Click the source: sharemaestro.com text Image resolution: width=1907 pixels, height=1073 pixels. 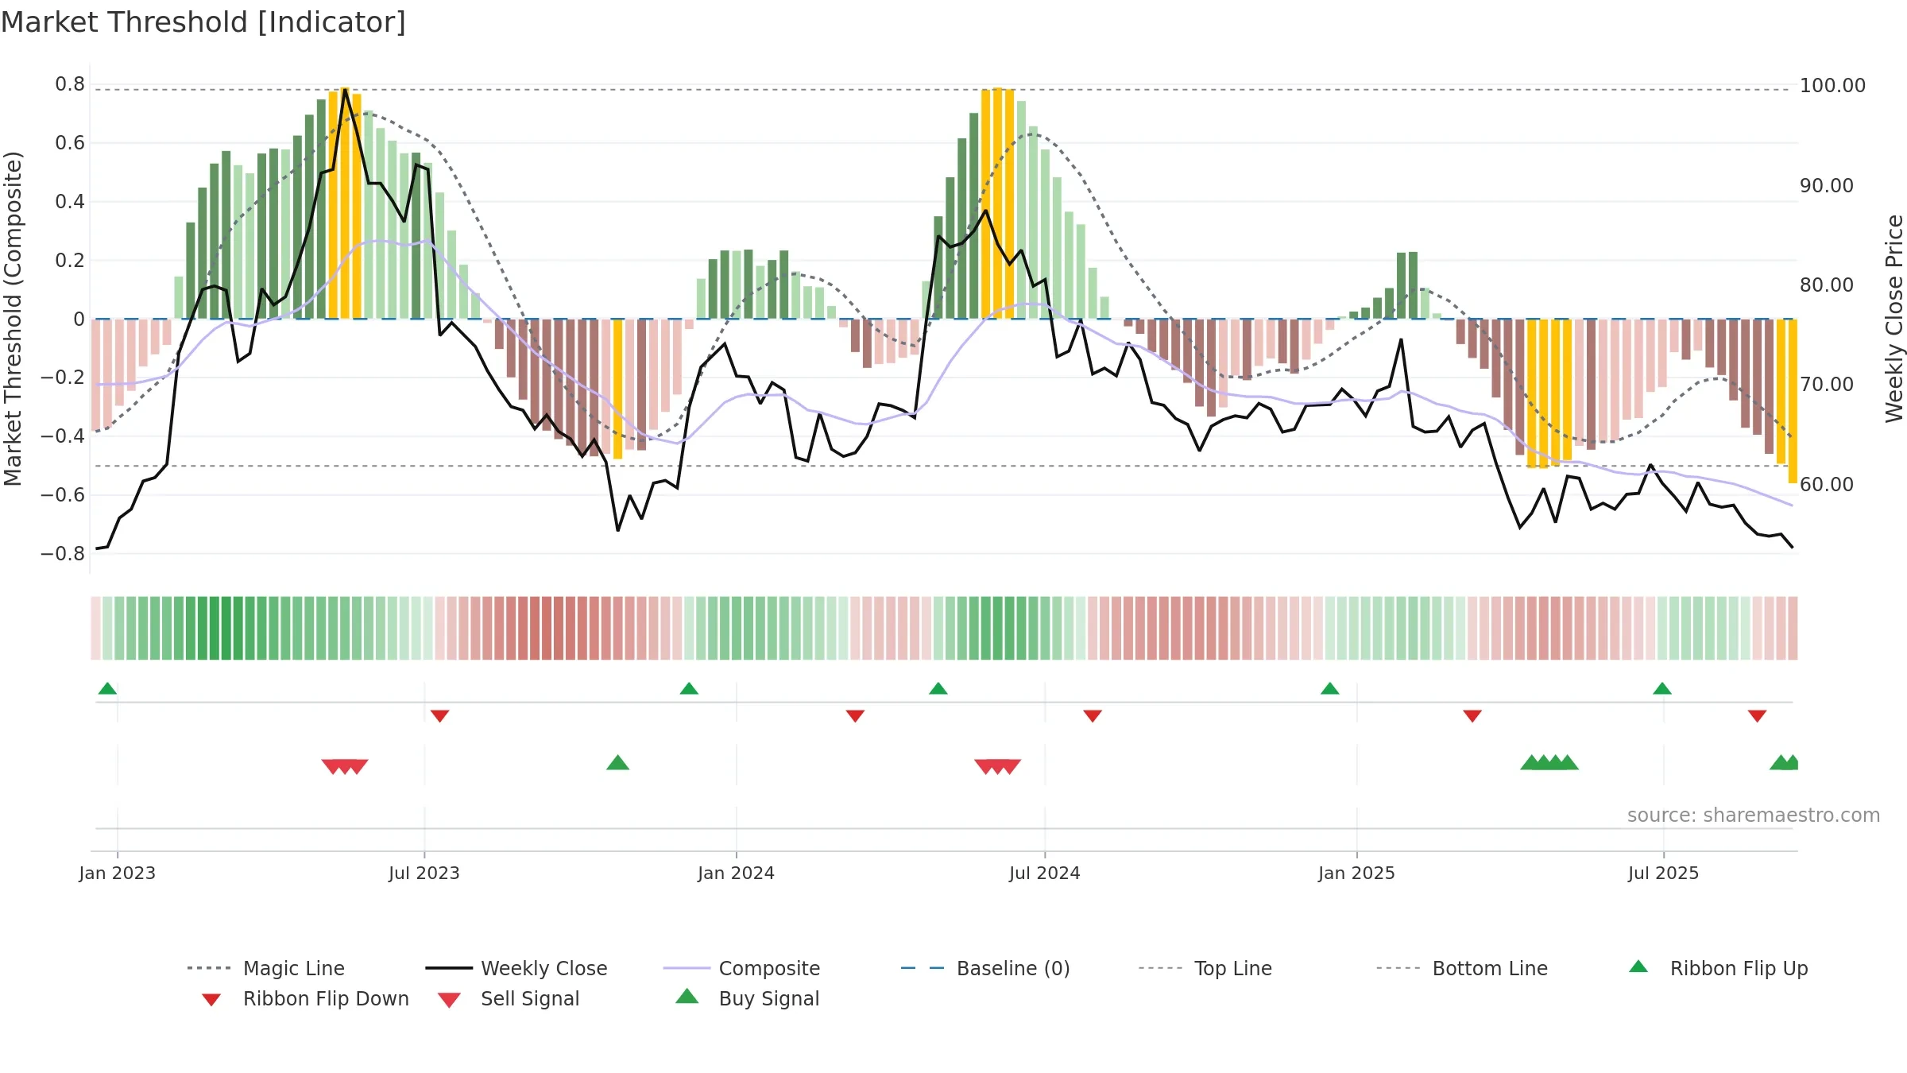[1754, 815]
